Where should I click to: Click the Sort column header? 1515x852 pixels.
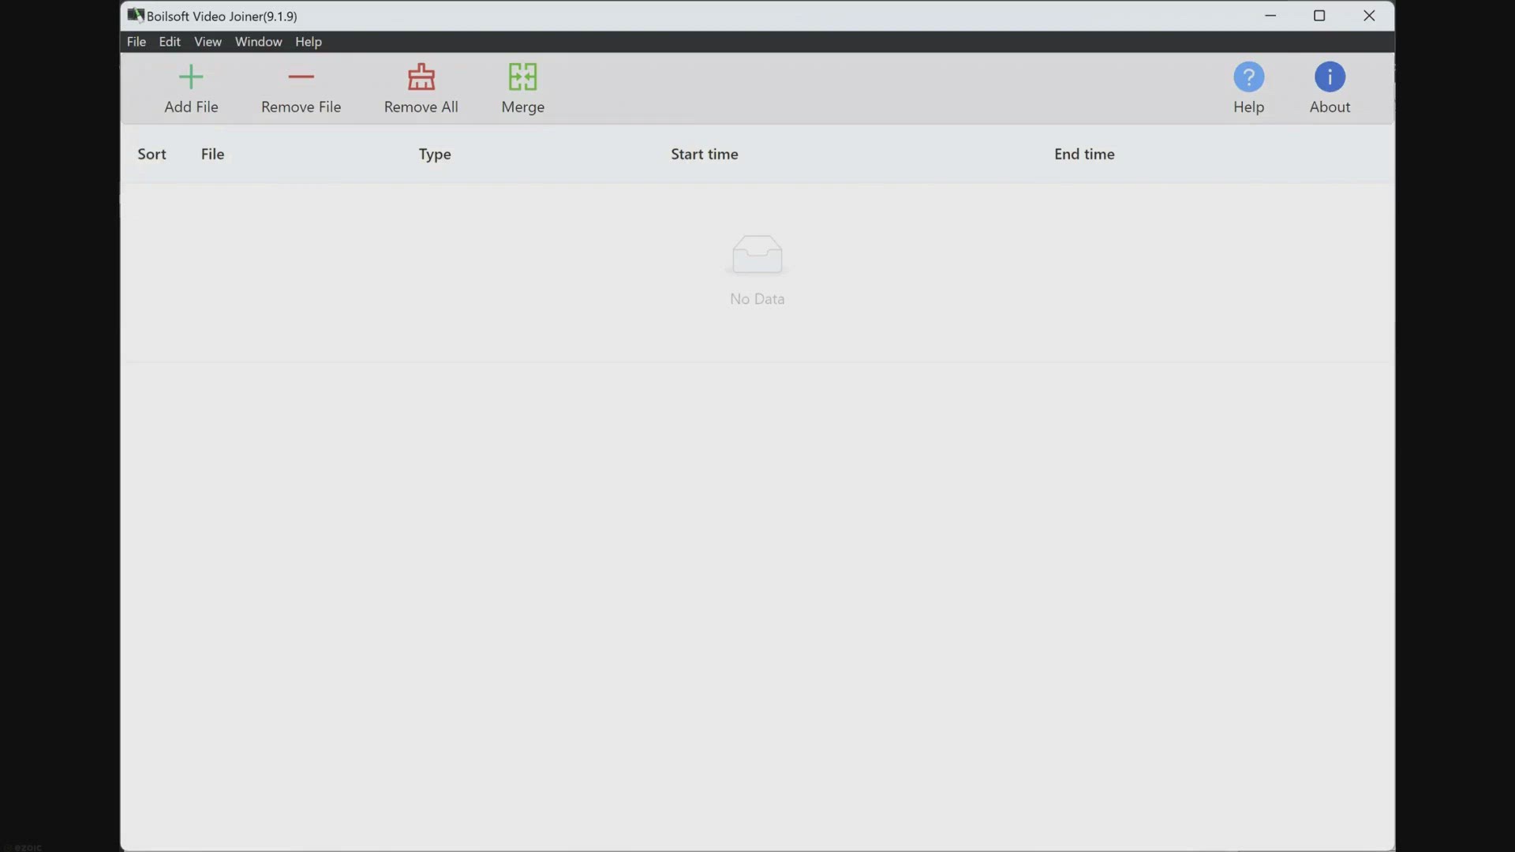coord(151,154)
